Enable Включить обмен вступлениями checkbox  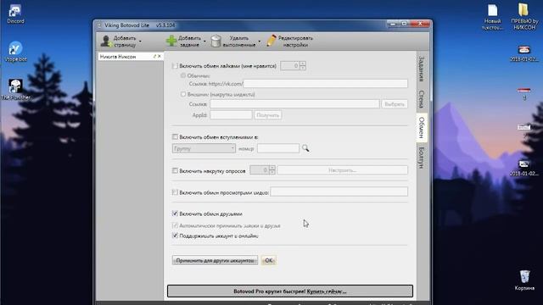point(175,137)
